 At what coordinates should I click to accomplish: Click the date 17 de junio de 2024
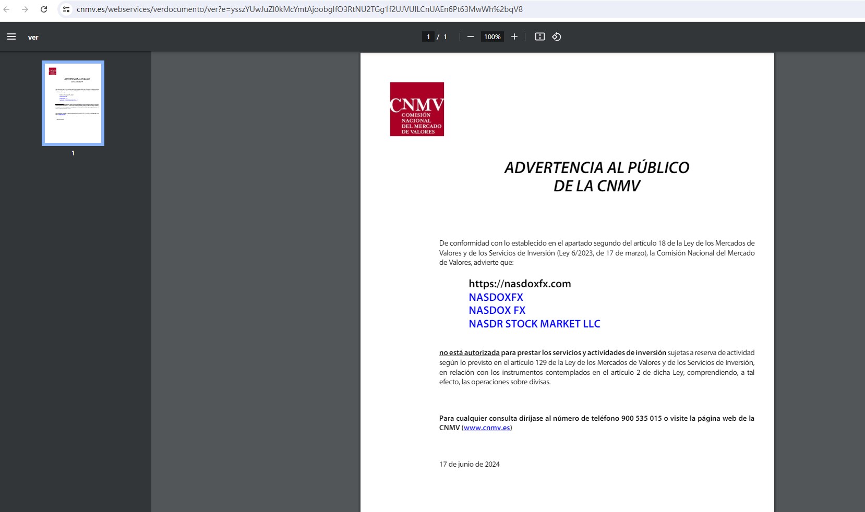[470, 464]
